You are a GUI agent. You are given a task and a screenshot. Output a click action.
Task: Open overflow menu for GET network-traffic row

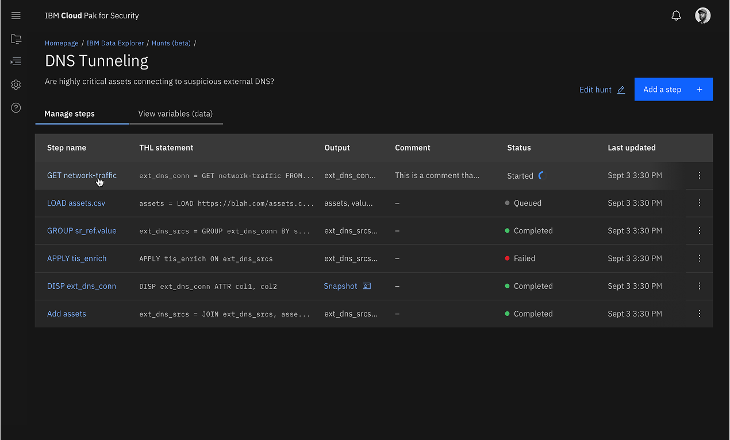[700, 176]
